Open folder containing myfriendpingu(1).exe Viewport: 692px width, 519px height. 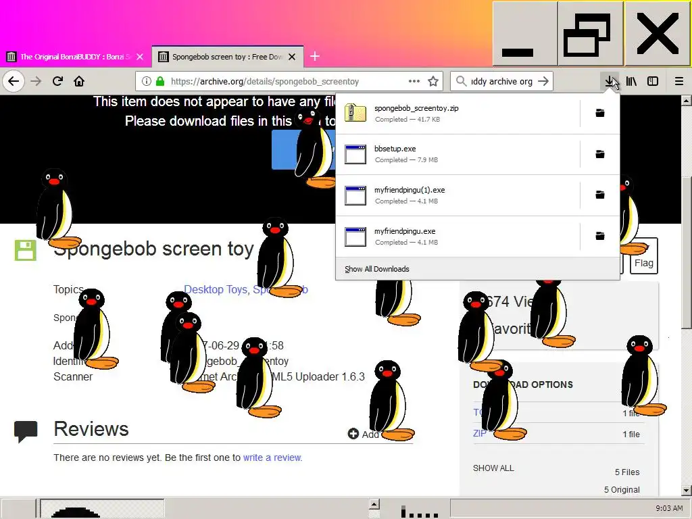coord(600,195)
